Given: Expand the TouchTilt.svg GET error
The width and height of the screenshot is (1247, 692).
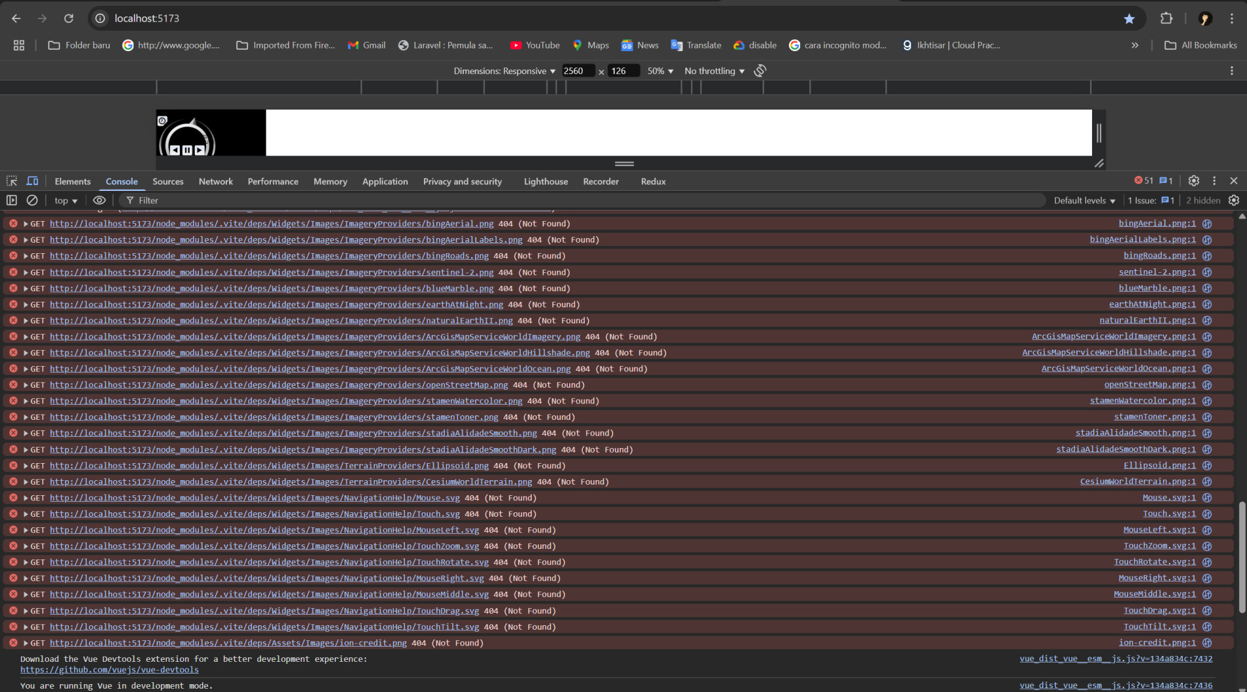Looking at the screenshot, I should 26,627.
